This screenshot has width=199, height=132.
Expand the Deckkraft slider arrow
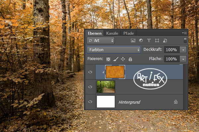183,49
